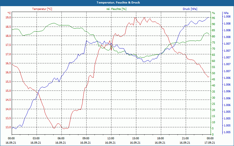Click the 12:00 time axis label
This screenshot has height=146, width=234.
pyautogui.click(x=111, y=138)
